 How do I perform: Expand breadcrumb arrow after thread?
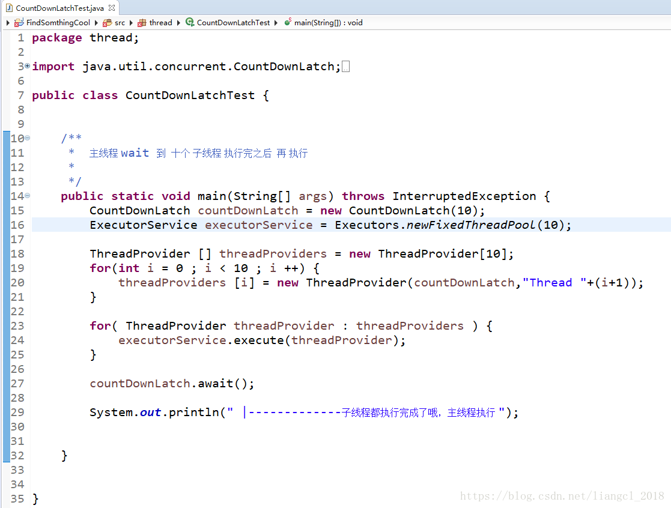[x=178, y=23]
